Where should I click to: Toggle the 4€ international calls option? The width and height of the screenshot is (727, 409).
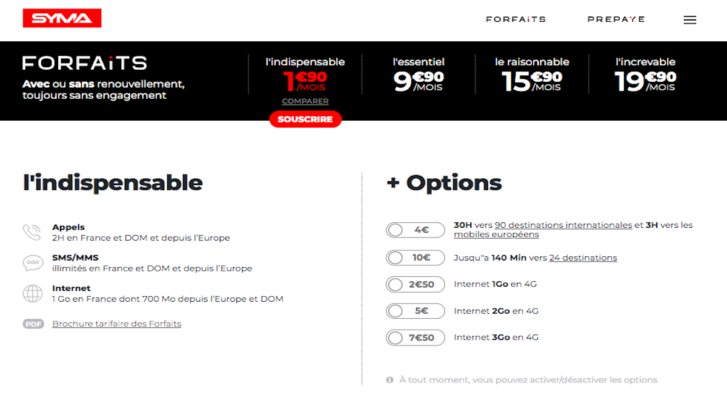click(415, 230)
